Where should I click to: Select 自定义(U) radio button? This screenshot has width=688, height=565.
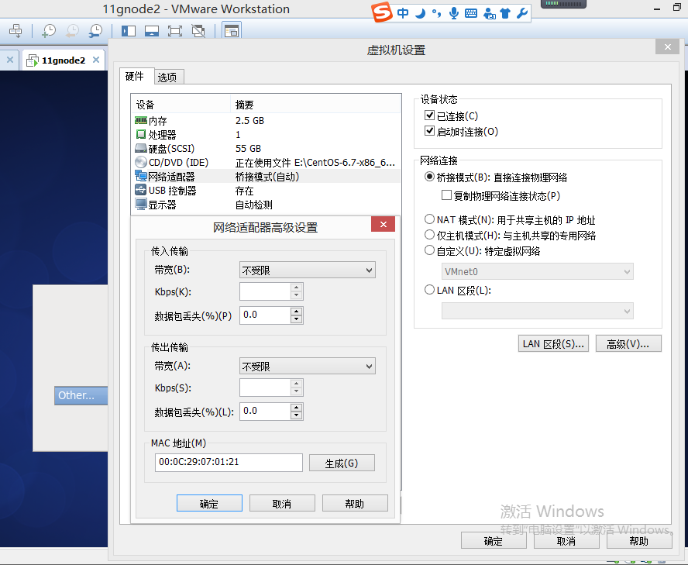(429, 250)
